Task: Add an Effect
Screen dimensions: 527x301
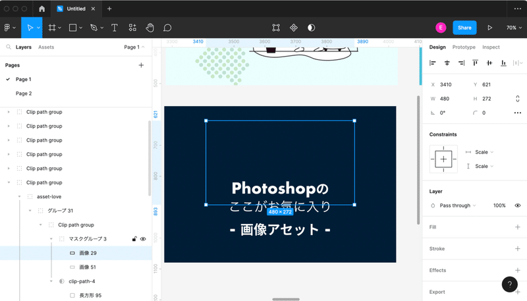Action: click(x=518, y=270)
